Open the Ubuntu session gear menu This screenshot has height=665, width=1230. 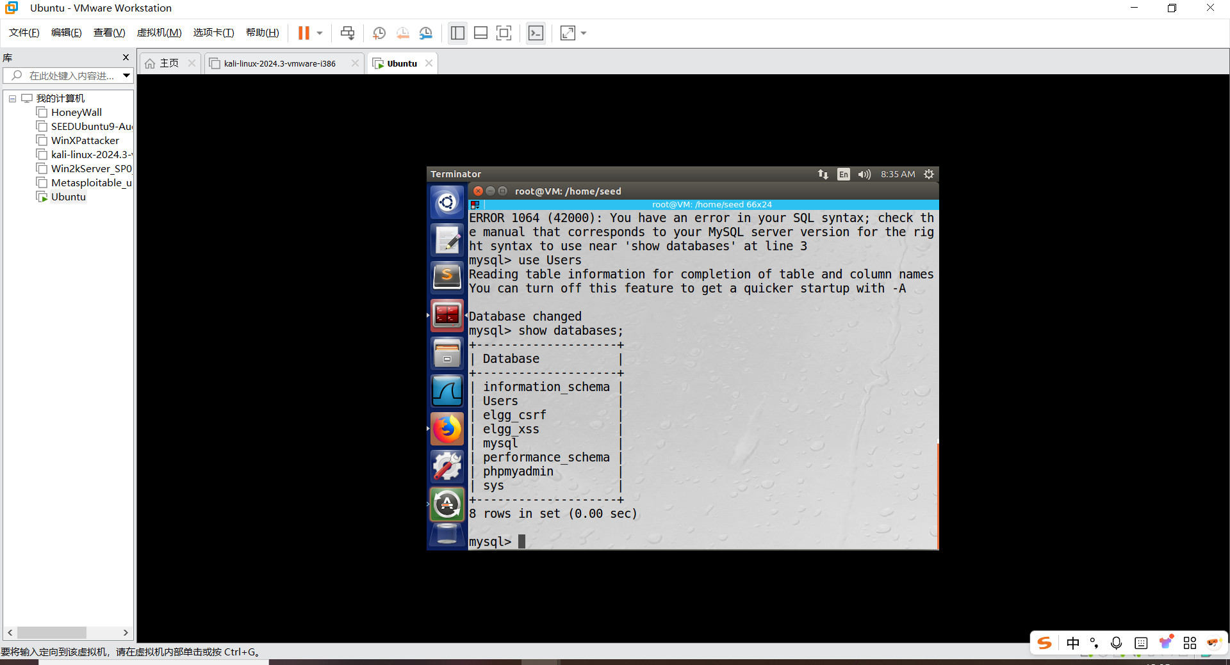coord(929,174)
